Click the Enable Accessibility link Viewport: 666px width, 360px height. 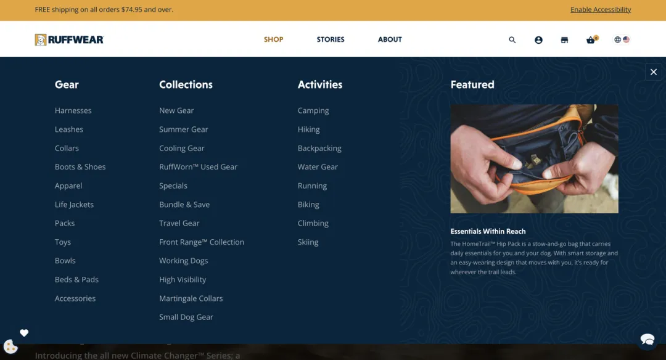tap(601, 9)
